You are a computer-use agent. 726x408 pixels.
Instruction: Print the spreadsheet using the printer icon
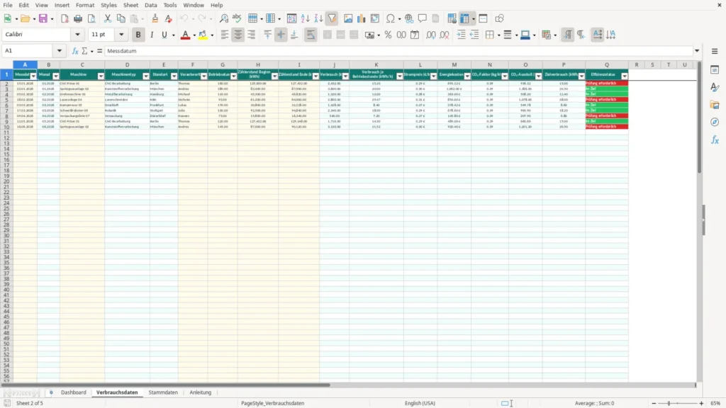pyautogui.click(x=78, y=18)
